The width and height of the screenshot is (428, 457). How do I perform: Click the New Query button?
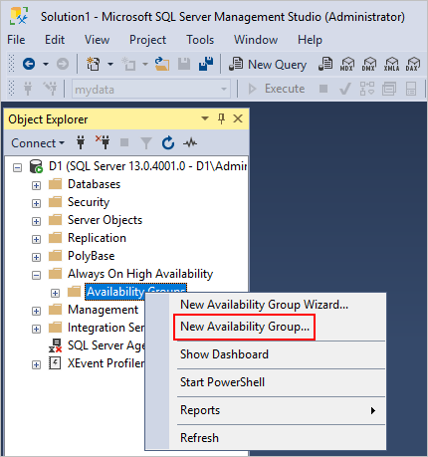pyautogui.click(x=268, y=64)
